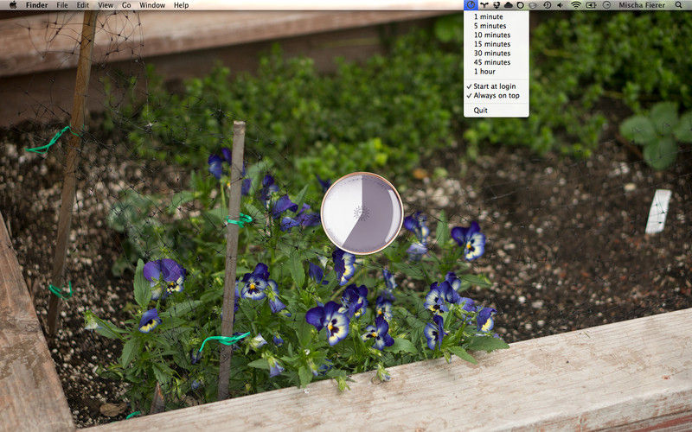Viewport: 692px width, 432px height.
Task: Open the File menu
Action: pyautogui.click(x=62, y=5)
